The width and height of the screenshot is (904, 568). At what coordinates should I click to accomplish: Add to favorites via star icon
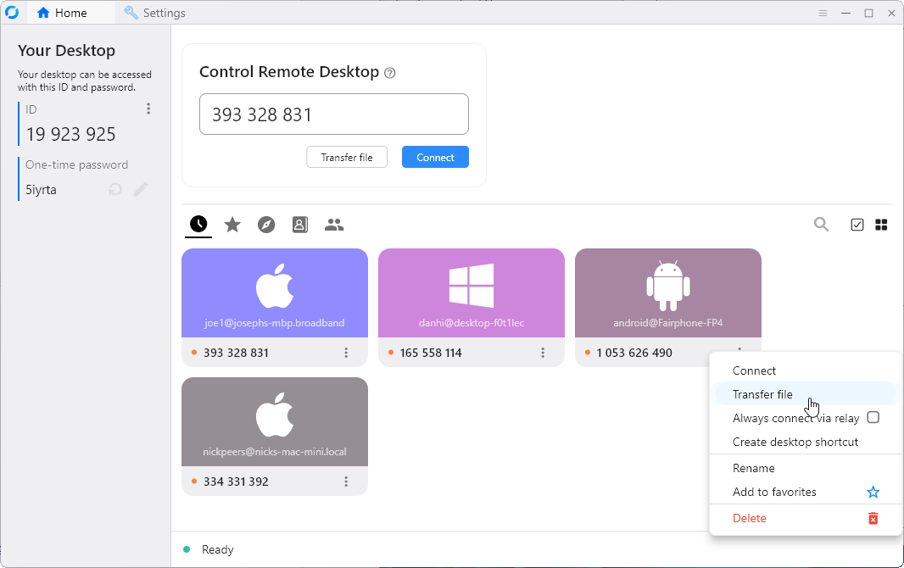point(873,493)
